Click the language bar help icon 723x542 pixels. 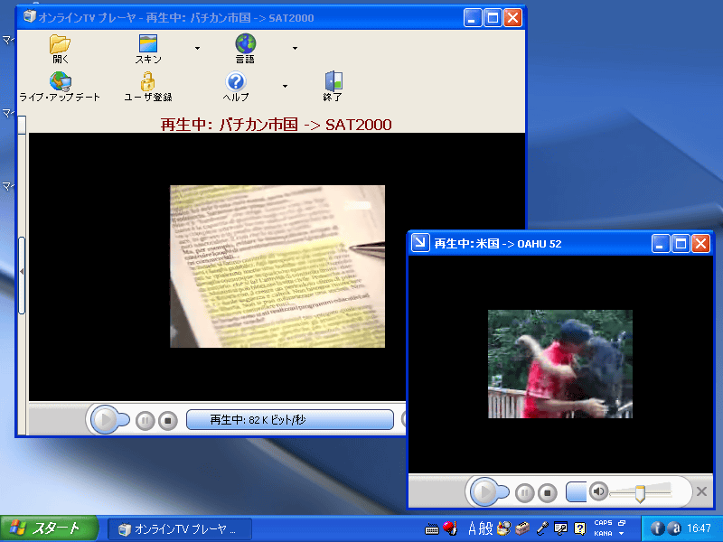[579, 528]
